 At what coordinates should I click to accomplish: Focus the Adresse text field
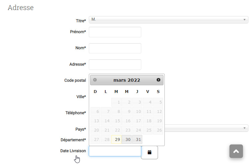coord(115,65)
